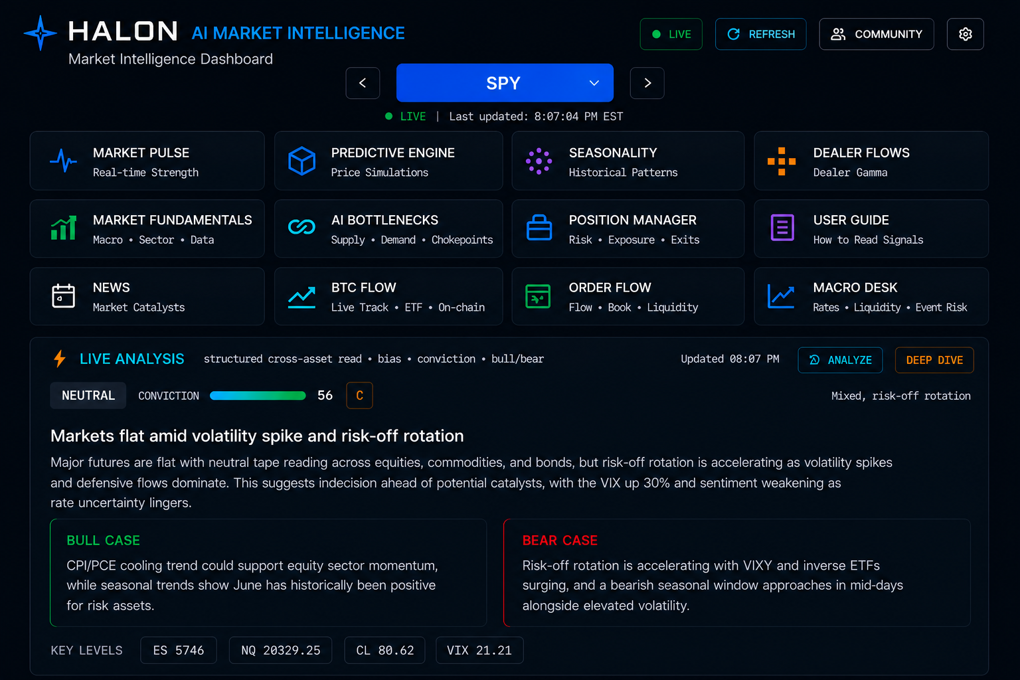
Task: Click the BEAR CASE heading
Action: 560,541
